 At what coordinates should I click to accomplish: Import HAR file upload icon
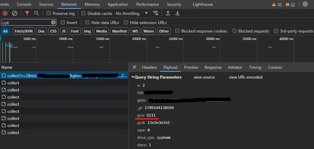pos(168,13)
